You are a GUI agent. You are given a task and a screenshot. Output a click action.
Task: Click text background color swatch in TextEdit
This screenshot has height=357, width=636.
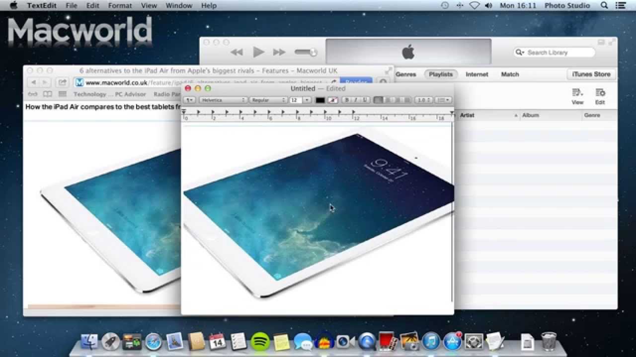pyautogui.click(x=333, y=100)
